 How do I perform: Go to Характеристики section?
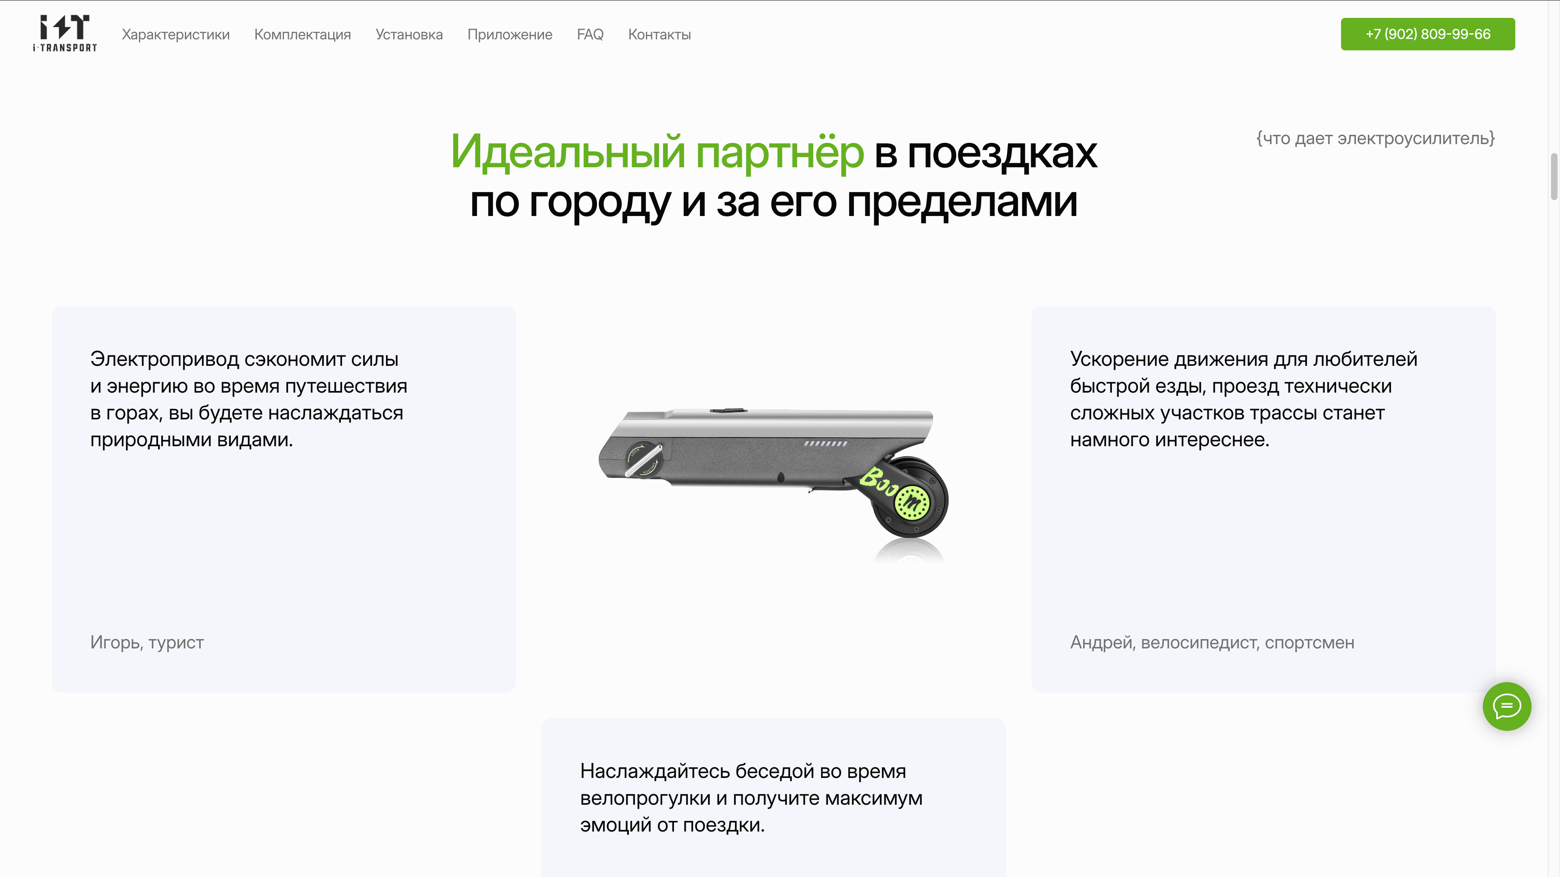(x=175, y=35)
